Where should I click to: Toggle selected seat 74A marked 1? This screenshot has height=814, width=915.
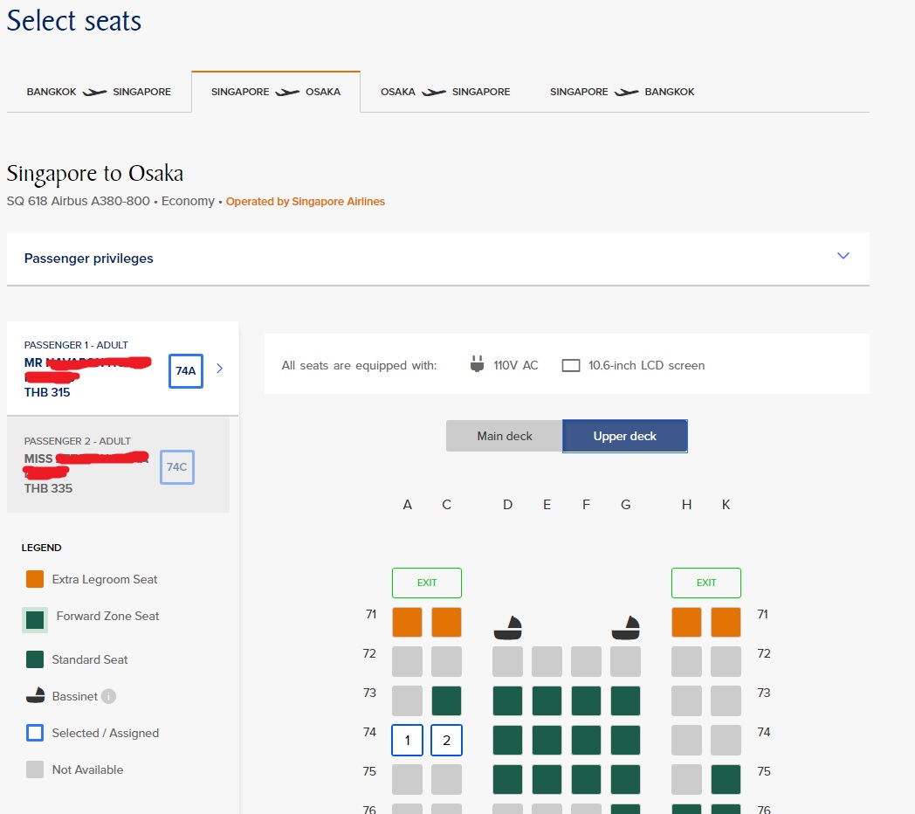[x=407, y=741]
